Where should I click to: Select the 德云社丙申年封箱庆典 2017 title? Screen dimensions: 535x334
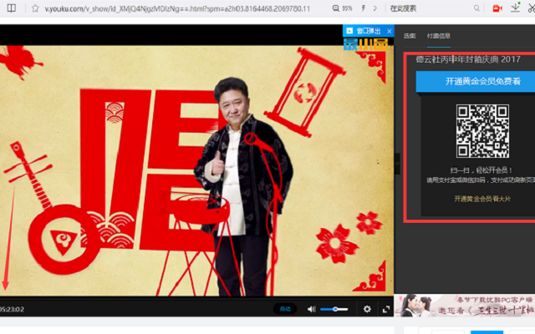tap(468, 59)
